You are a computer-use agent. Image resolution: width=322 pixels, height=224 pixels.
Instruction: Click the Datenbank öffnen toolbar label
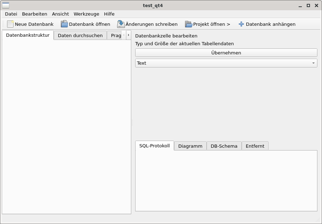[90, 24]
